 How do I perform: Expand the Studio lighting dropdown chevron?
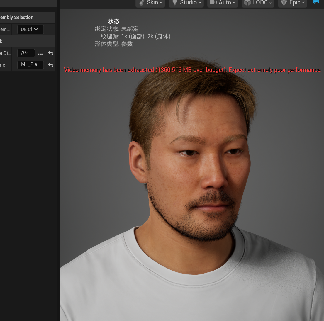[x=200, y=3]
